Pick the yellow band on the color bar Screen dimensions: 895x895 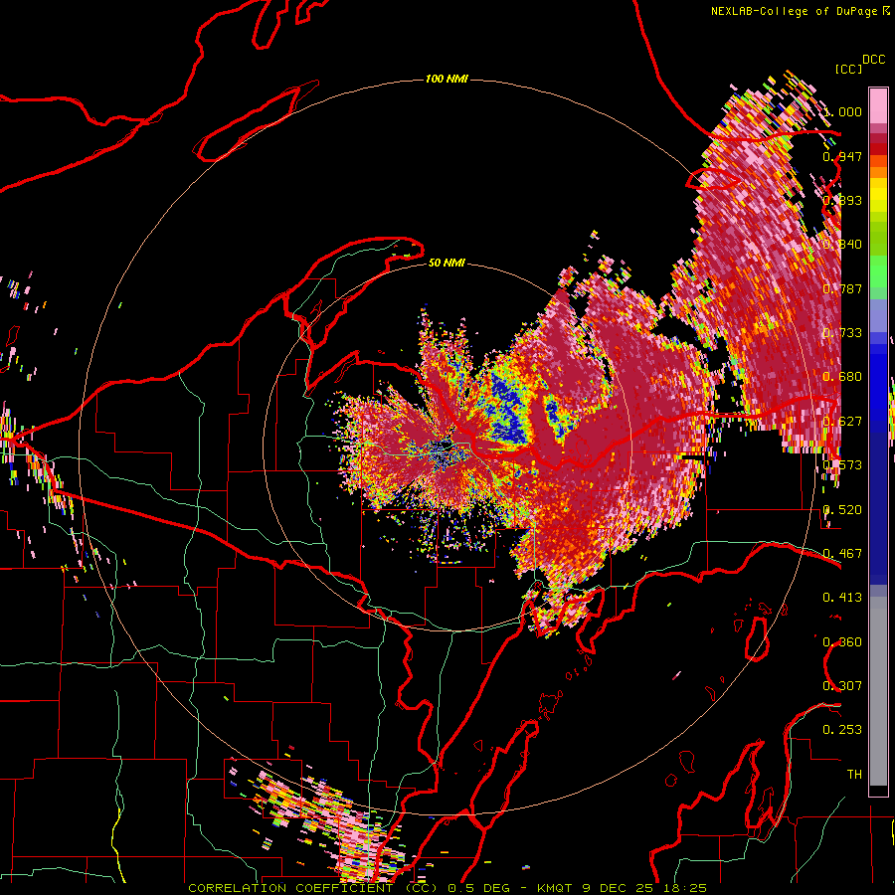pos(878,196)
